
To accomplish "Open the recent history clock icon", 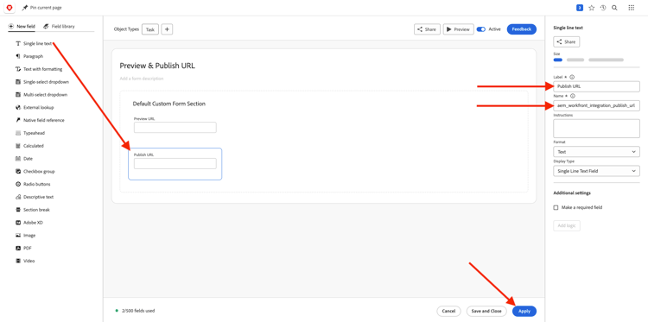I will tap(603, 8).
